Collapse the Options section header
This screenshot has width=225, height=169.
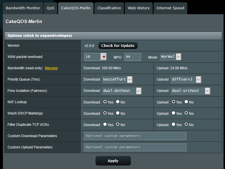pos(40,36)
